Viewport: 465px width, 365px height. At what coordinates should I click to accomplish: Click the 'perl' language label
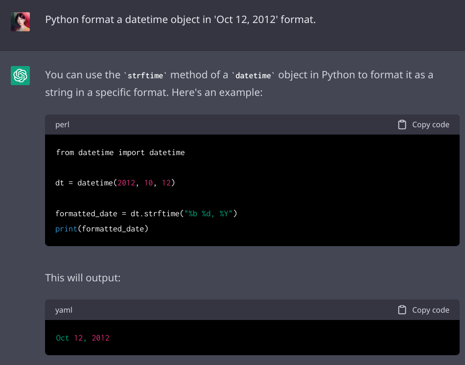[62, 125]
